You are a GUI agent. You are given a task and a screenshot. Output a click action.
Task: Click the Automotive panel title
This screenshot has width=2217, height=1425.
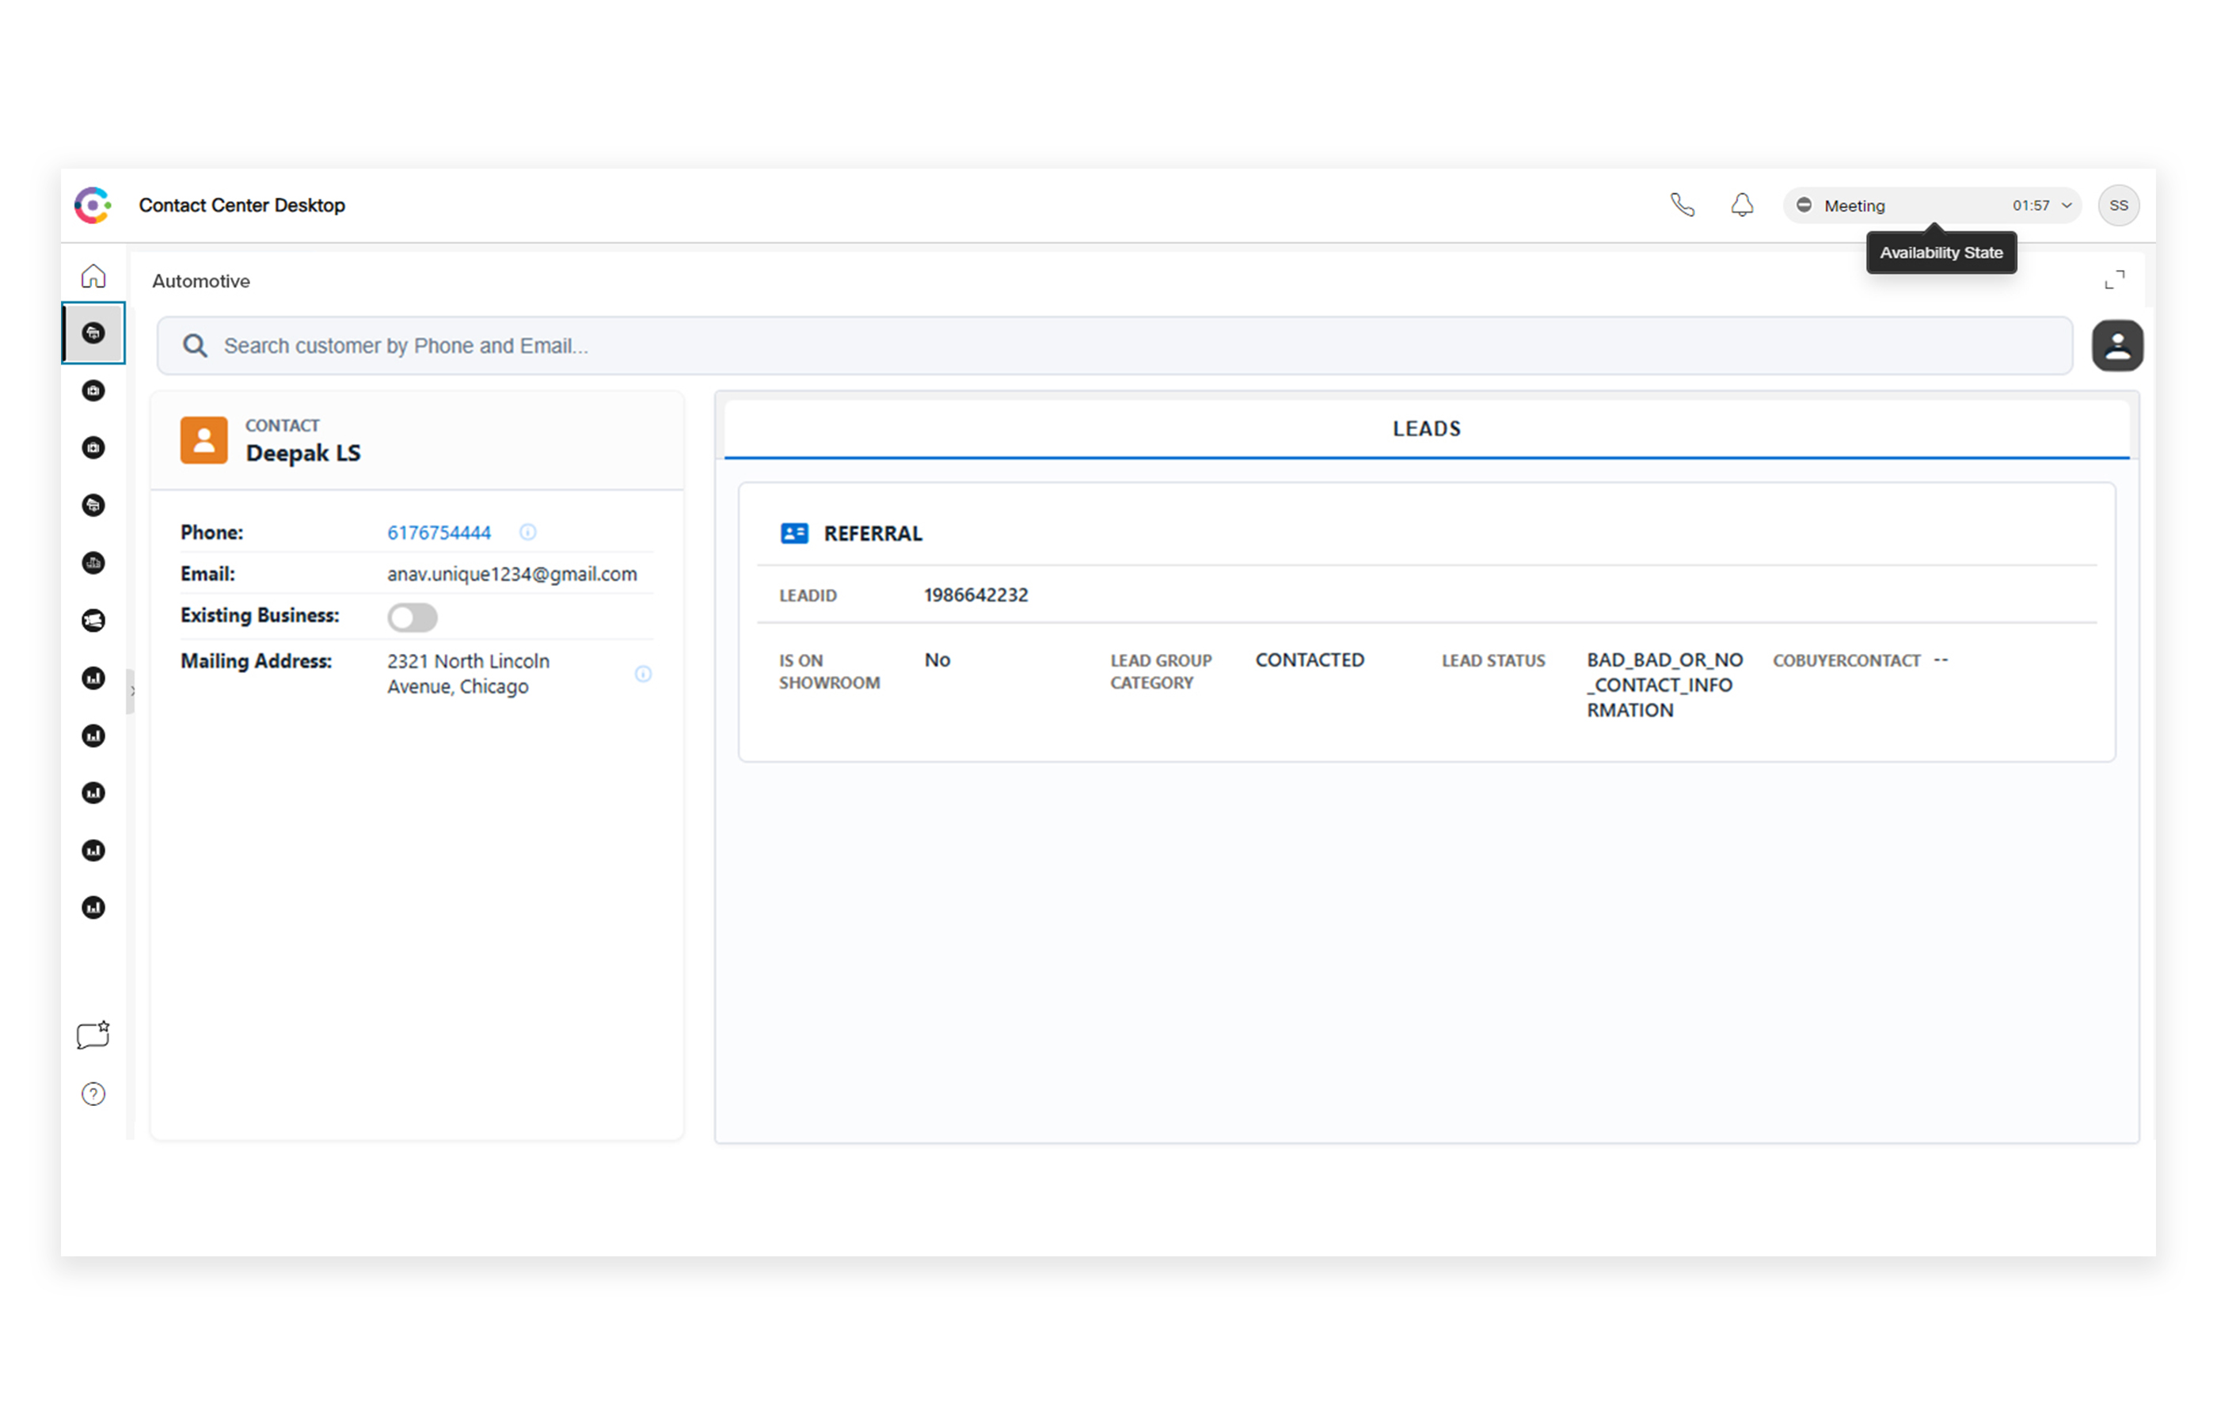[201, 281]
